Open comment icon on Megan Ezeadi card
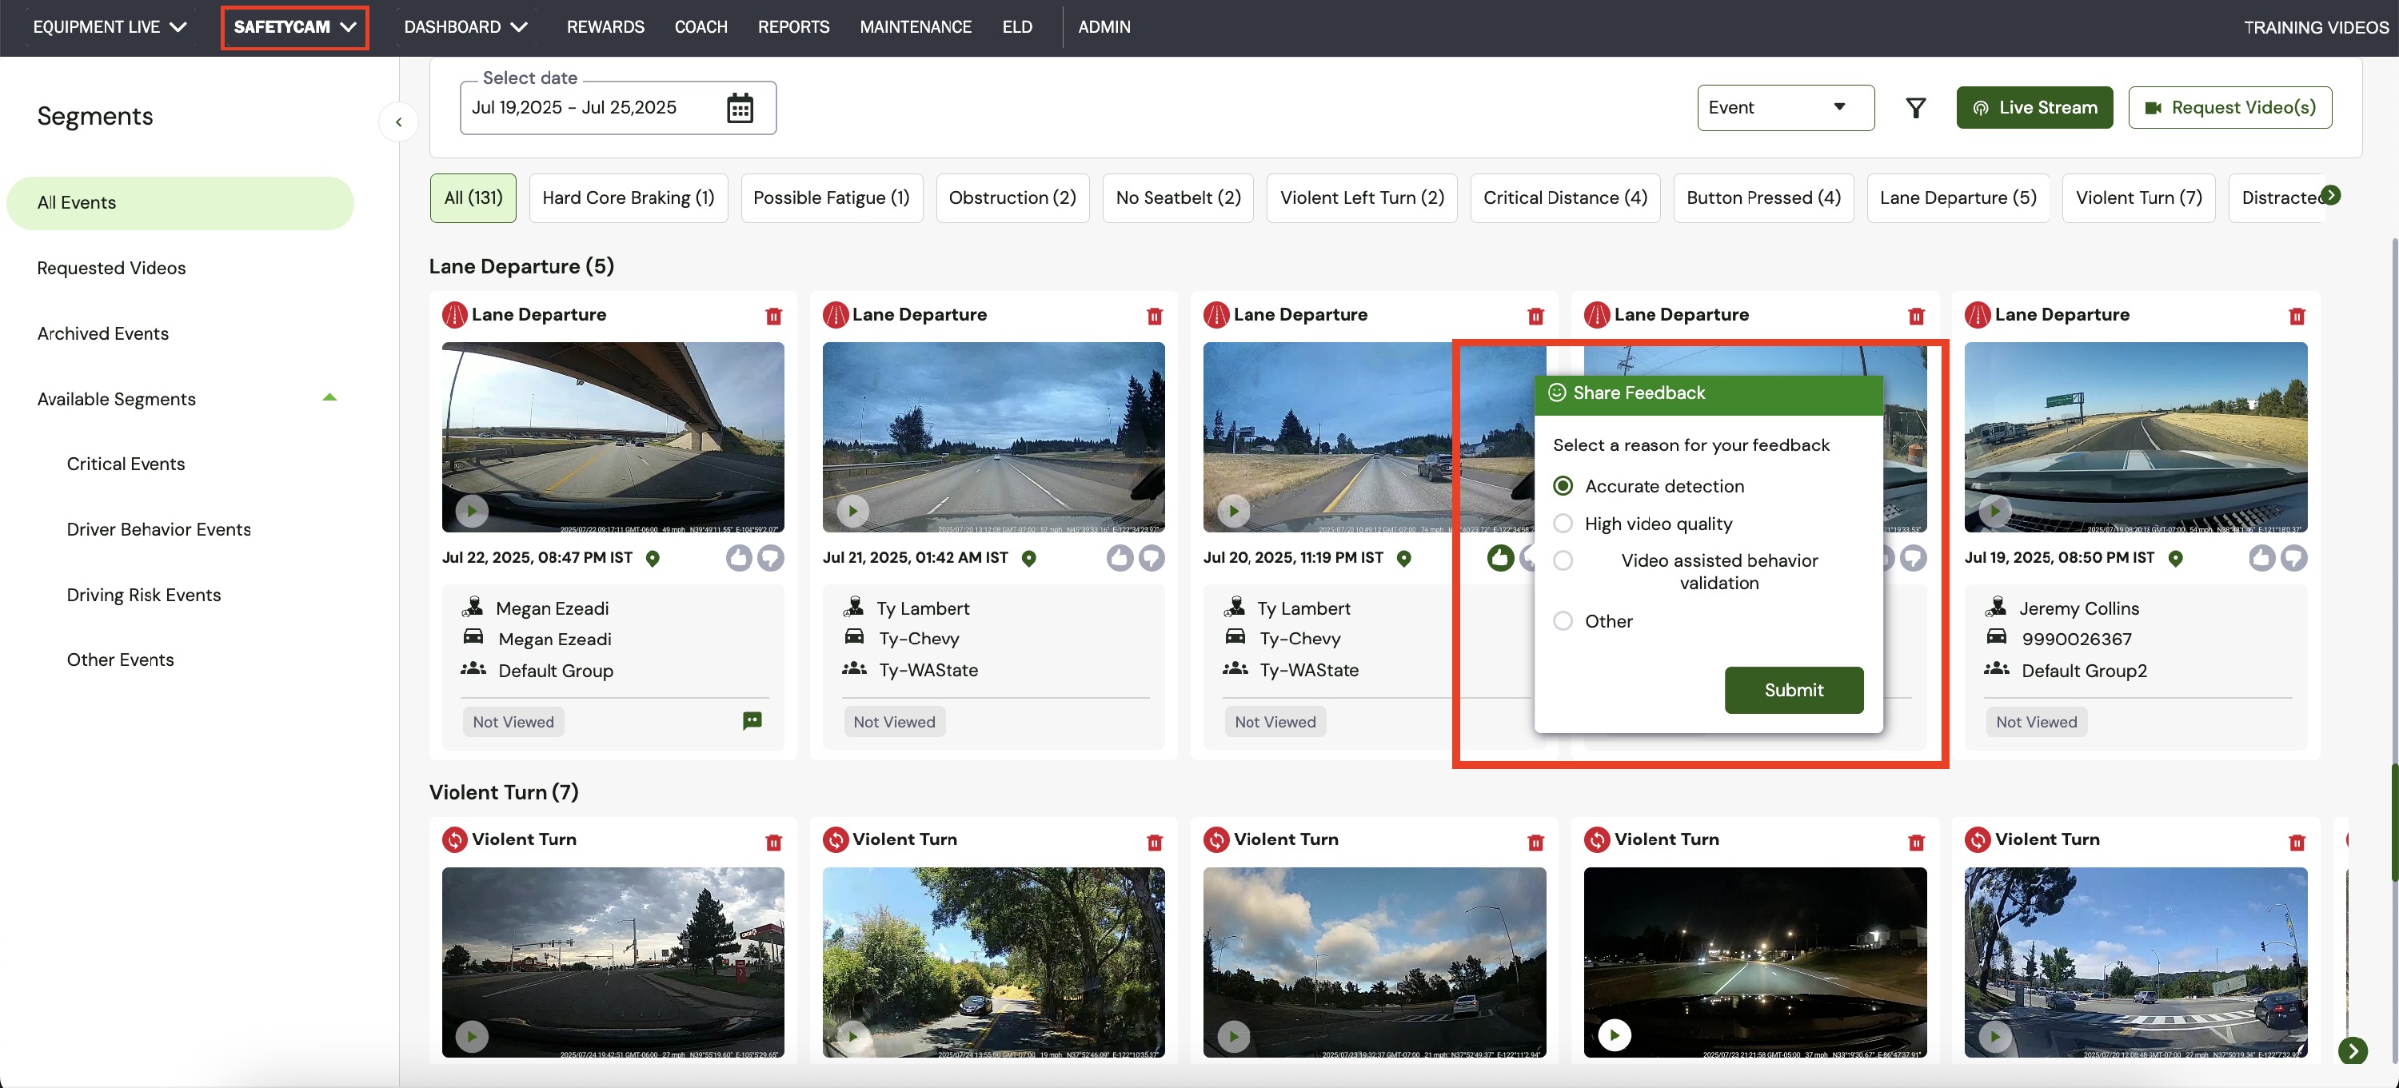2399x1088 pixels. (x=752, y=720)
